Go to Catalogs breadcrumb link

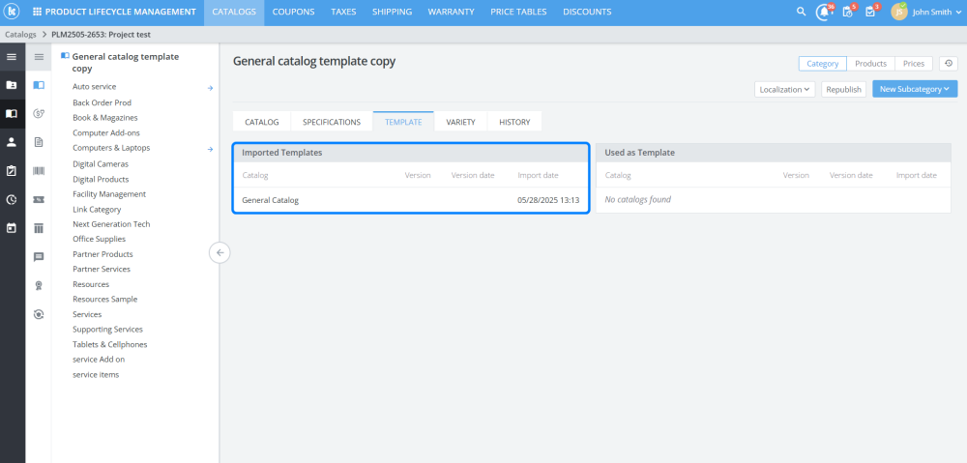20,35
